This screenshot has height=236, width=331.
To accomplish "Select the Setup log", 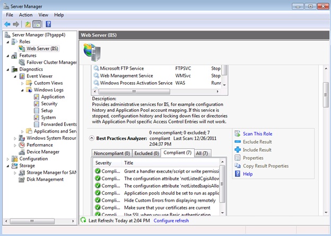I will coord(47,111).
